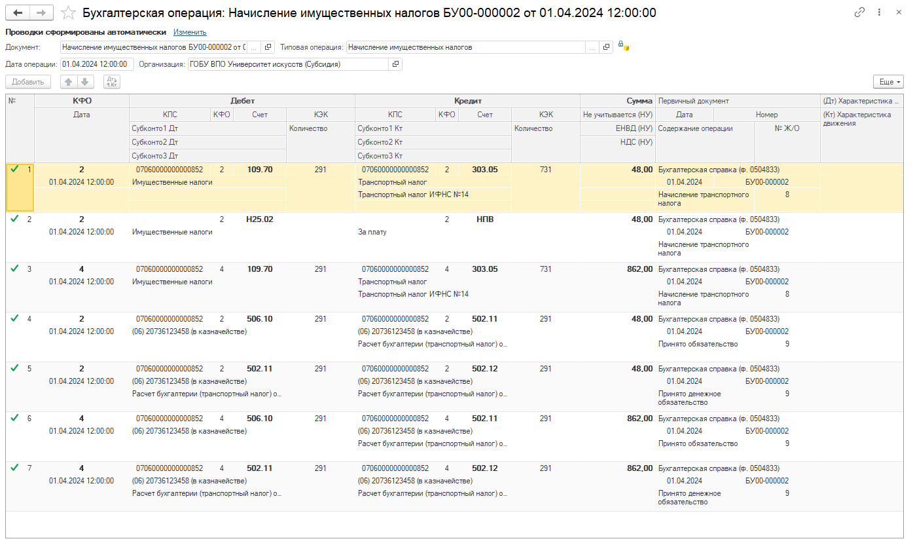Toggle the green check on entry row 3
913x545 pixels.
[14, 269]
